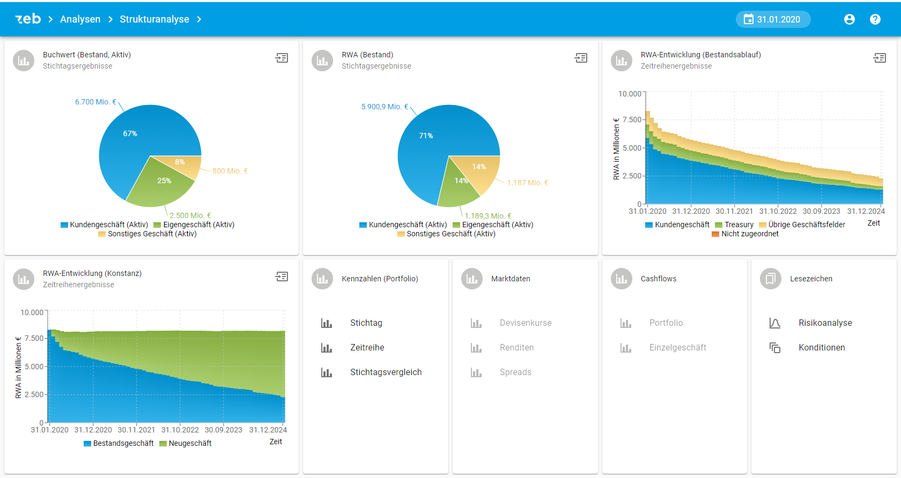901x478 pixels.
Task: Open the user account profile icon
Action: (x=849, y=19)
